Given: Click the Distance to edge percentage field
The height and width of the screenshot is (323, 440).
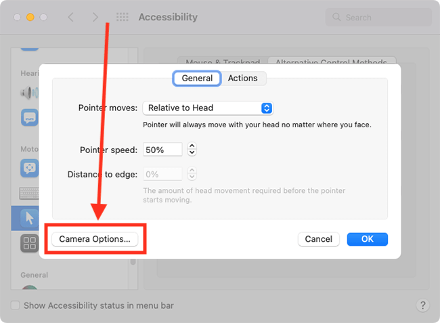Looking at the screenshot, I should pos(162,174).
